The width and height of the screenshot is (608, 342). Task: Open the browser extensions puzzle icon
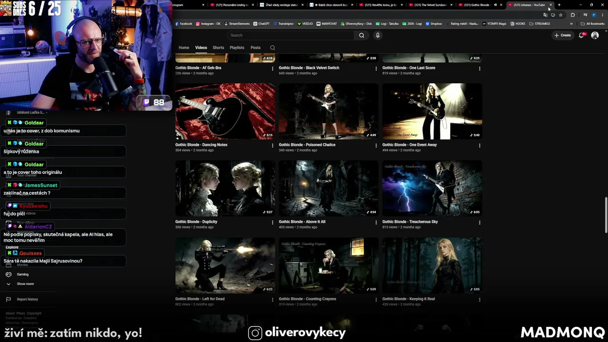tap(572, 15)
